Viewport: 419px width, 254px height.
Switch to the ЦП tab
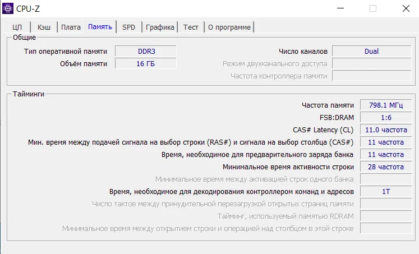[x=17, y=27]
